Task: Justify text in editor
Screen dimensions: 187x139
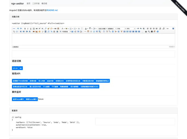Action: 157,29
